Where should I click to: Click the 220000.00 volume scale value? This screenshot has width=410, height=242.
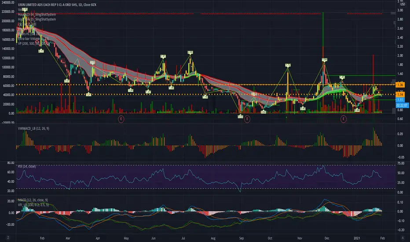tap(8, 12)
